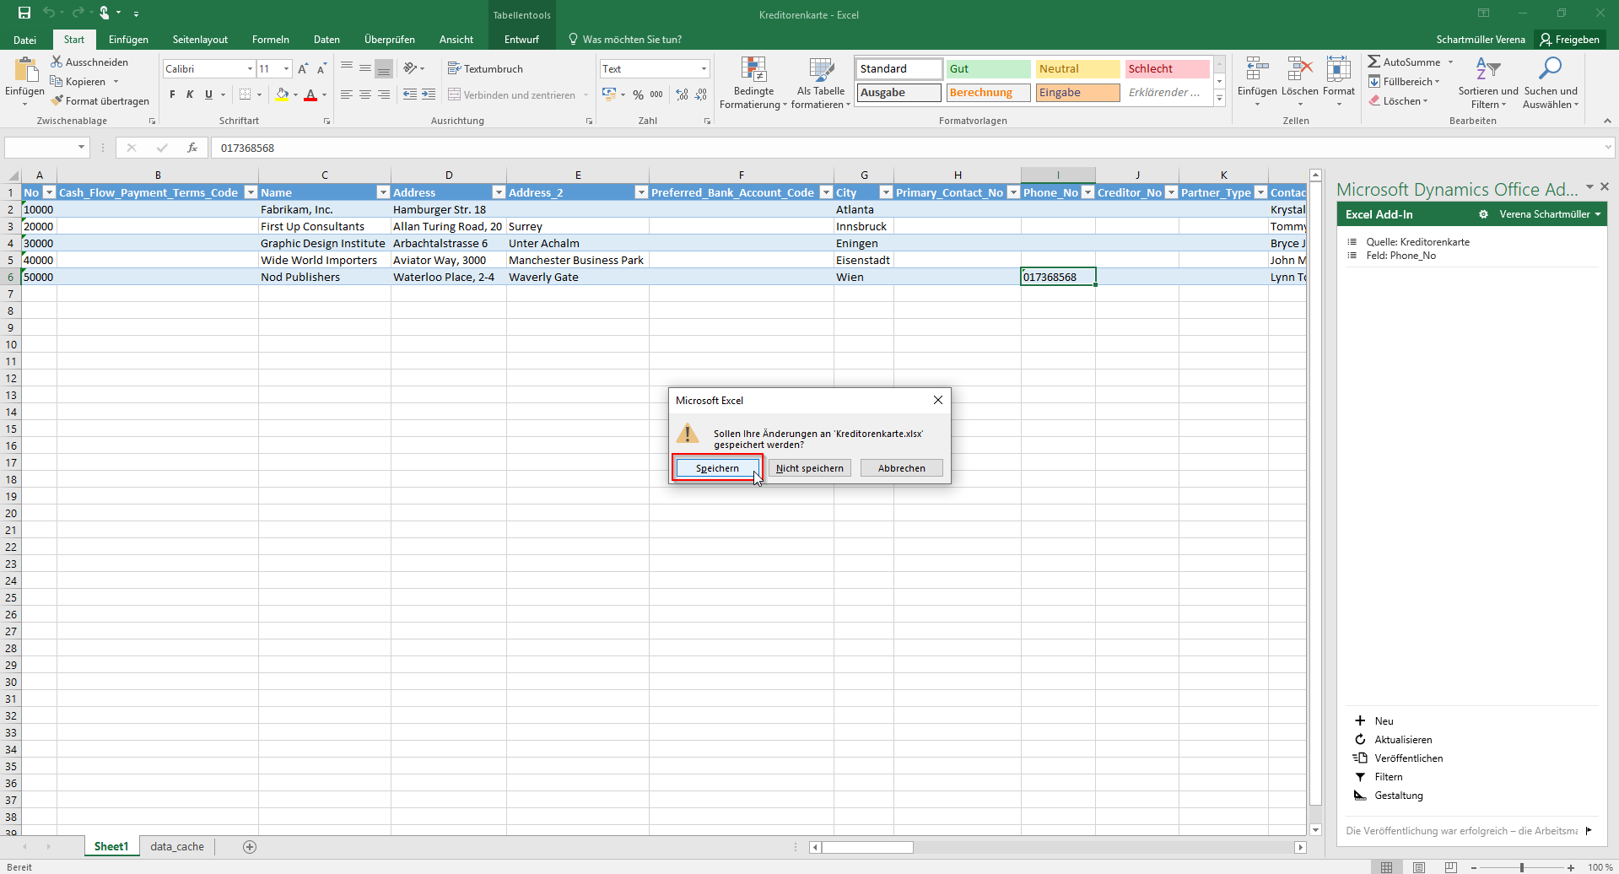
Task: Switch to the Entwurf ribbon tab
Action: 521,40
